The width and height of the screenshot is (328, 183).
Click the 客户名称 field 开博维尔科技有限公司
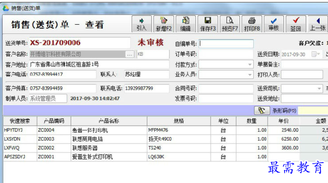(x=78, y=54)
